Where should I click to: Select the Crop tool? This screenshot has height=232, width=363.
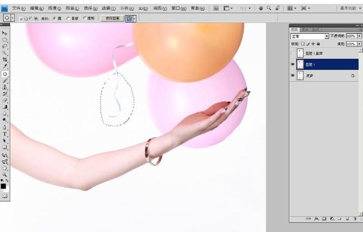point(4,60)
